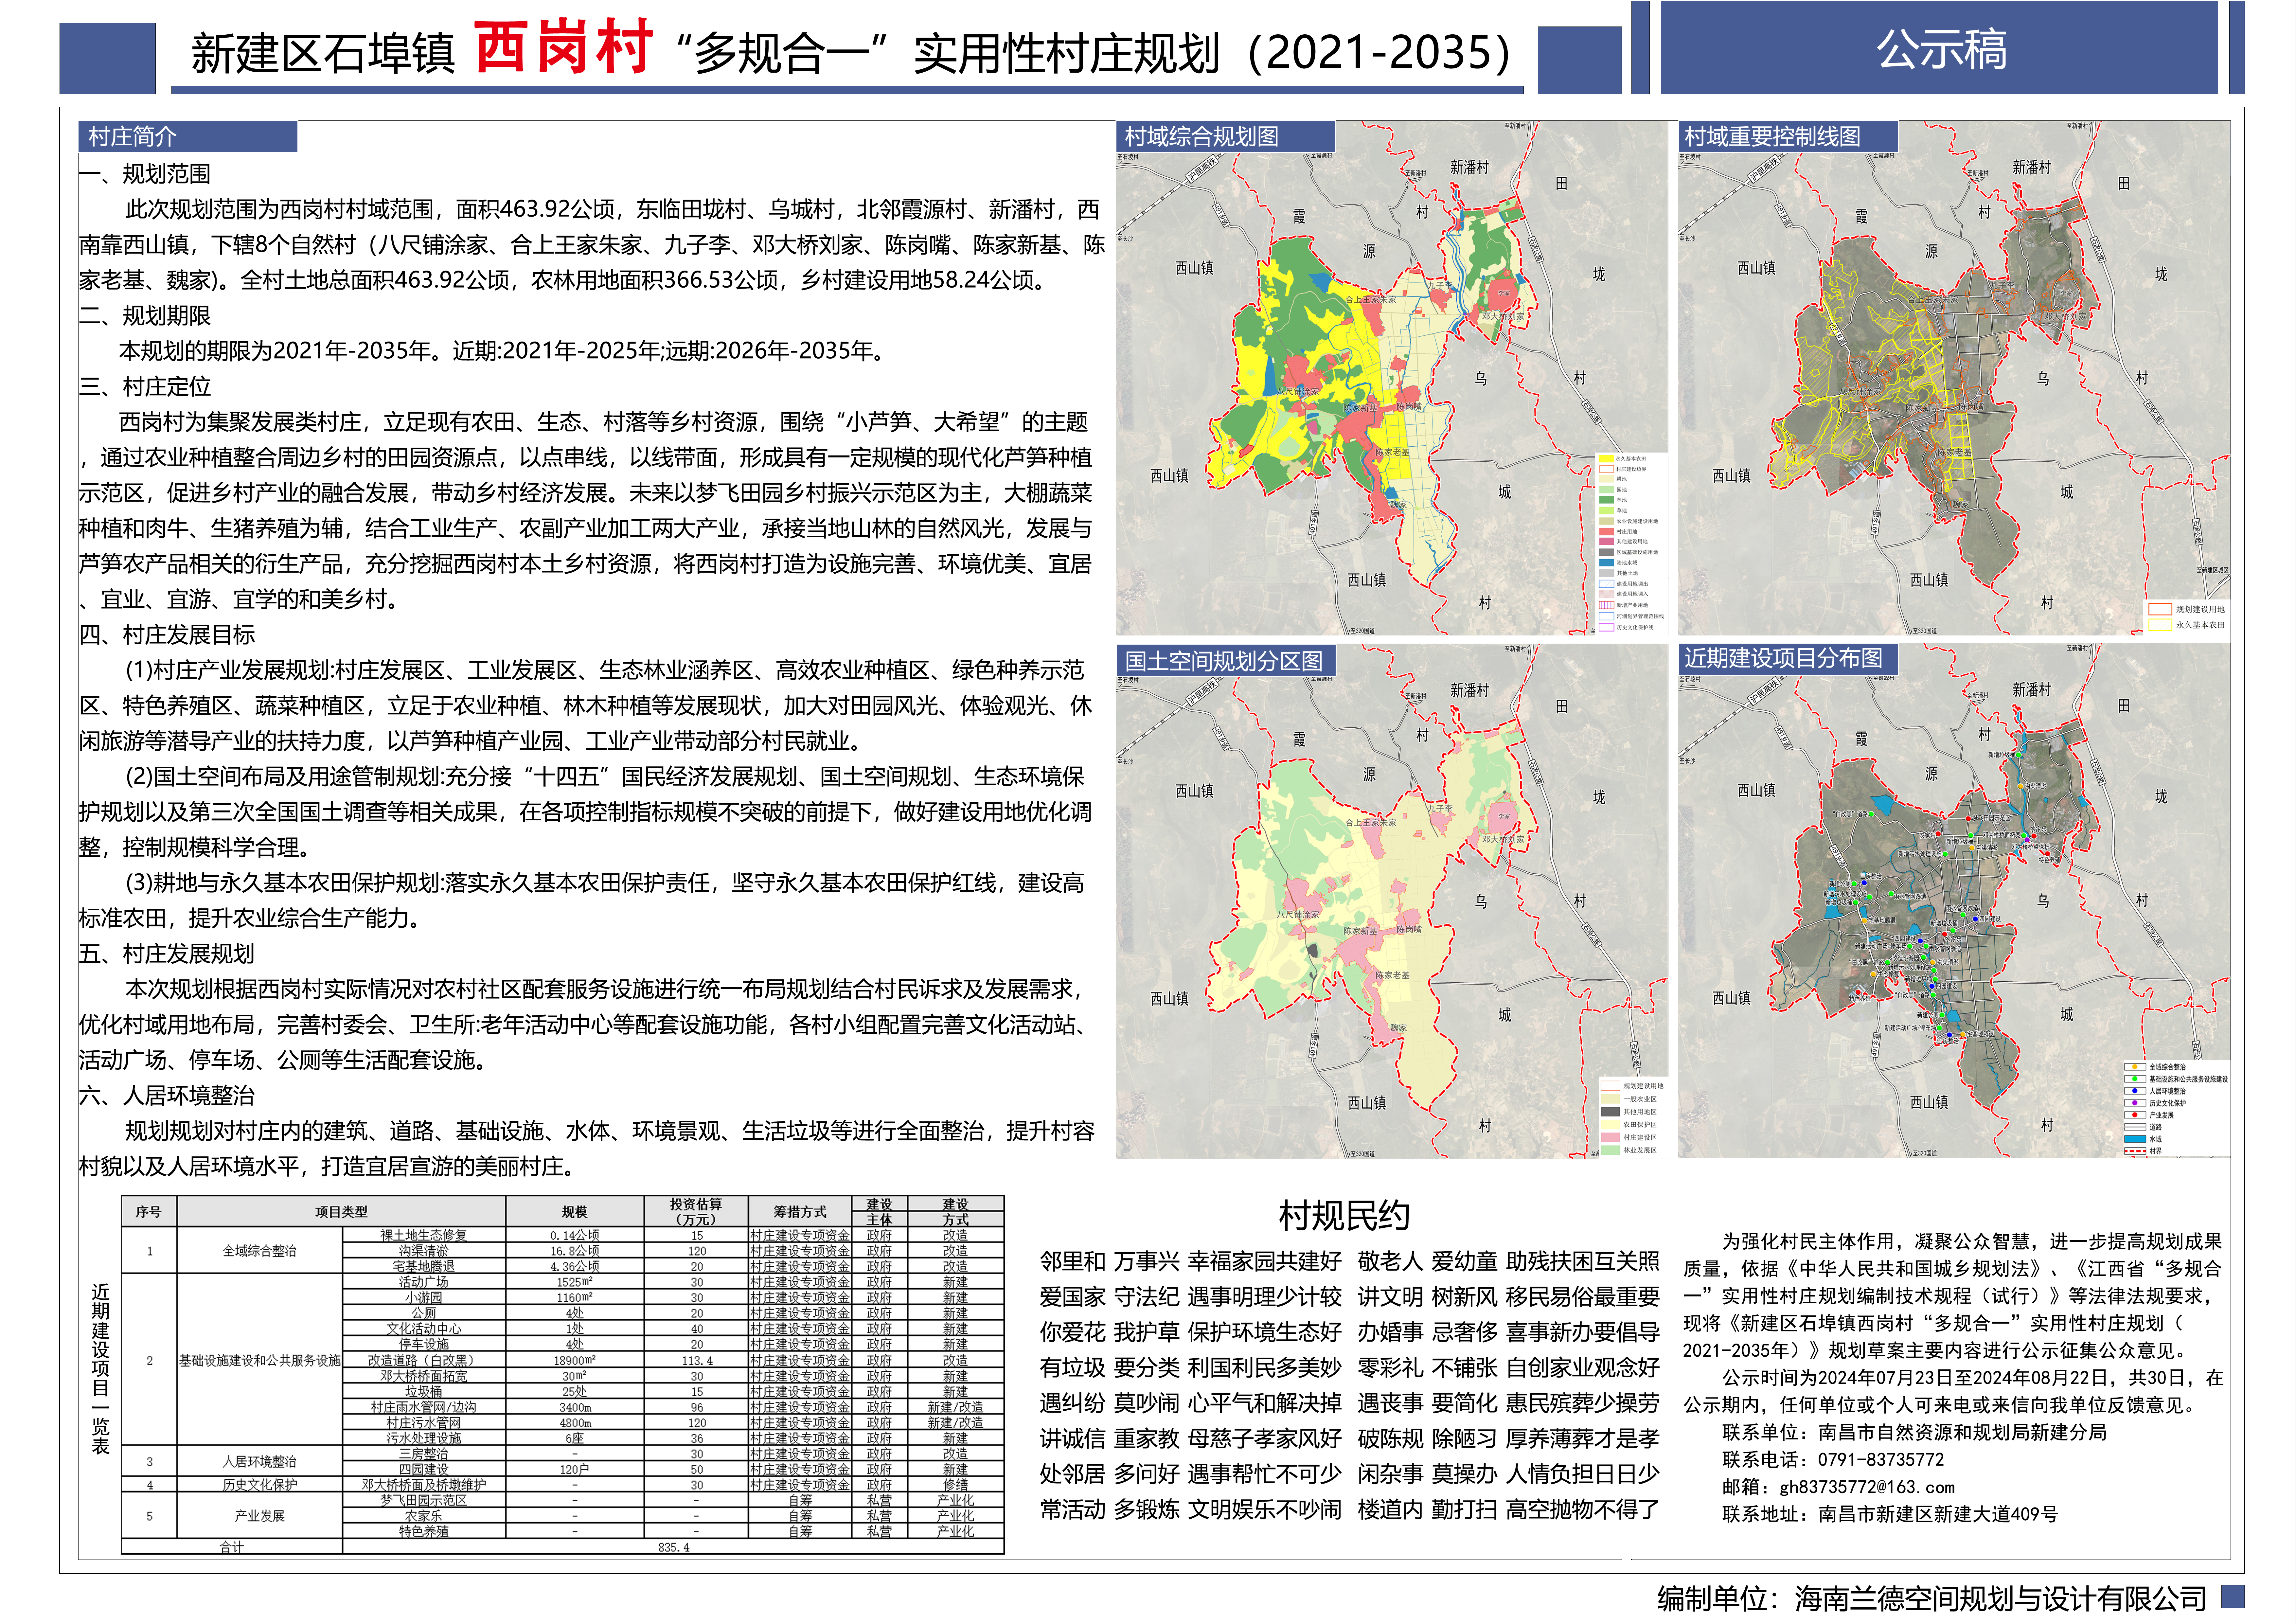The image size is (2296, 1624).
Task: Click the dark gray 其他用地区 legend swatch
Action: click(1611, 1112)
